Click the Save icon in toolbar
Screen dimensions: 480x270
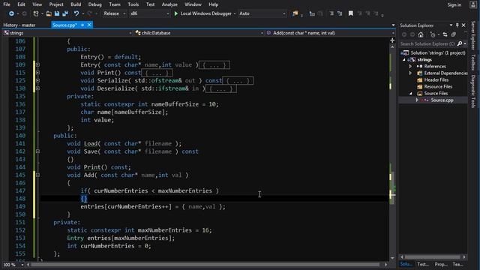[x=57, y=13]
